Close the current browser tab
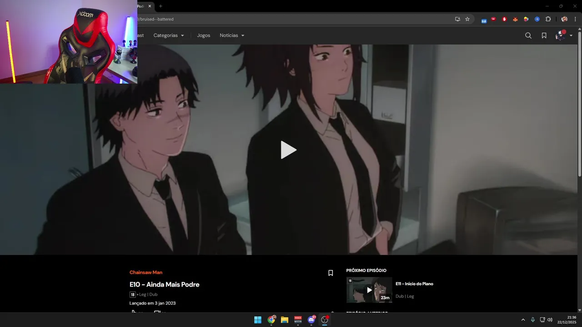Image resolution: width=582 pixels, height=327 pixels. (150, 6)
